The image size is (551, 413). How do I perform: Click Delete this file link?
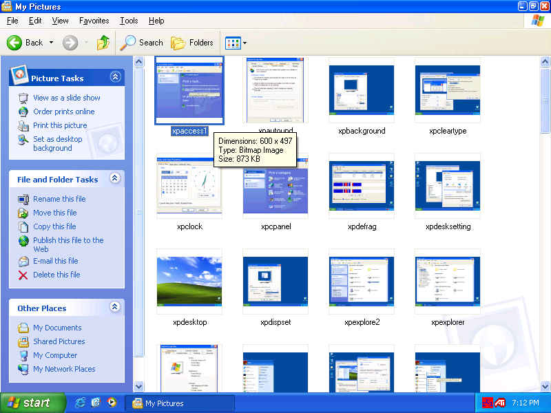[56, 275]
